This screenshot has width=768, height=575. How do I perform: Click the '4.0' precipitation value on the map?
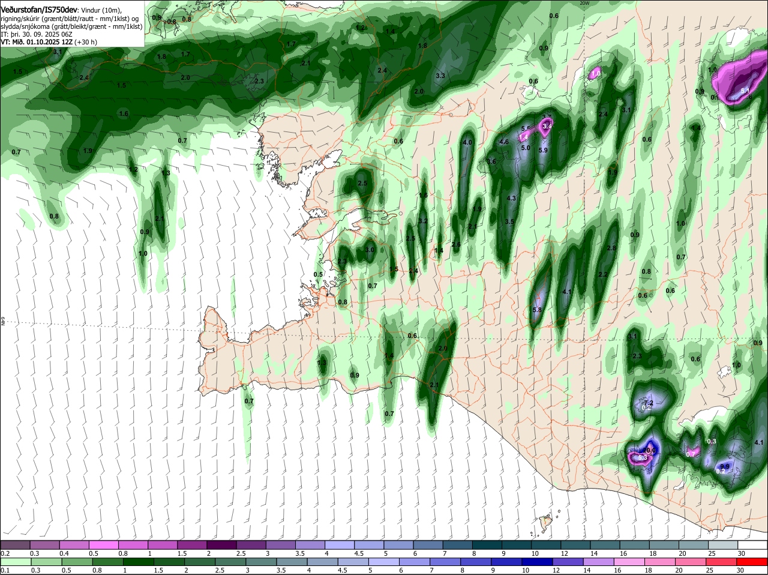pyautogui.click(x=468, y=143)
